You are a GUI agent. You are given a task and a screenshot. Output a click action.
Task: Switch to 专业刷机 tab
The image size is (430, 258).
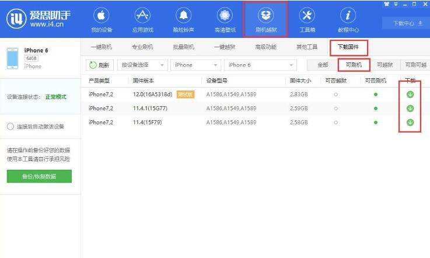[x=142, y=47]
